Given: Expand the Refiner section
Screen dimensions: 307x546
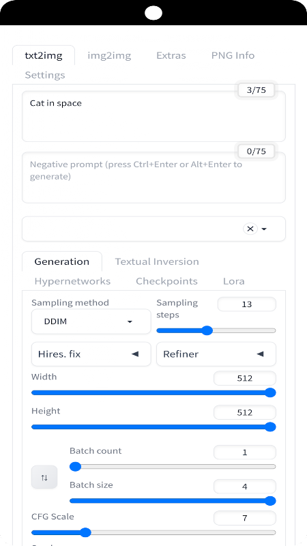Looking at the screenshot, I should tap(216, 354).
